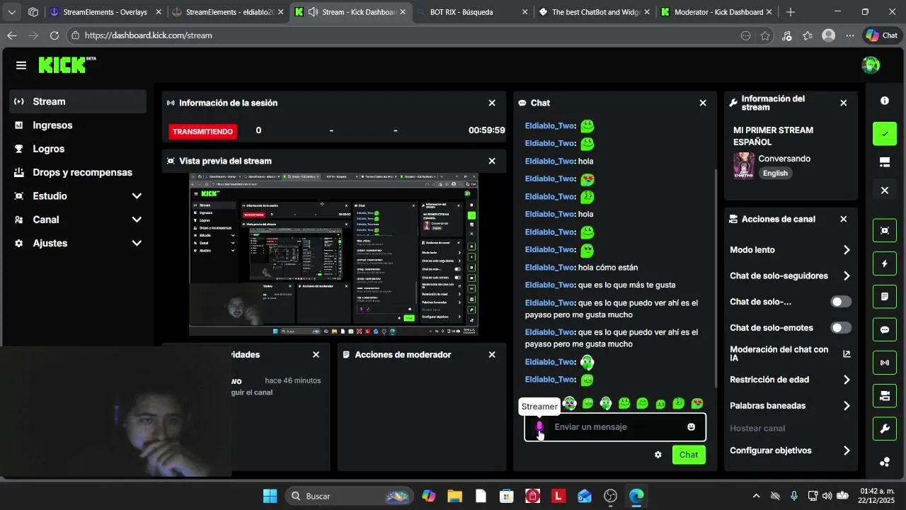Open Copilot Chat in the browser toolbar
906x510 pixels.
coord(881,35)
